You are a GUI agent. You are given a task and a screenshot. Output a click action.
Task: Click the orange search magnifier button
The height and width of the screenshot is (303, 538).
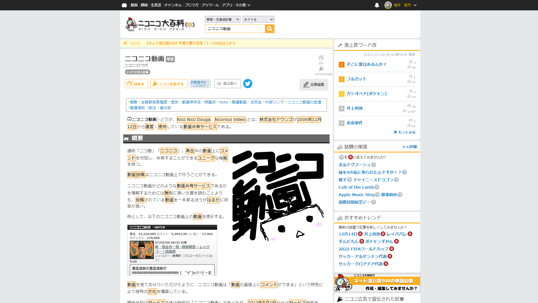pos(270,29)
